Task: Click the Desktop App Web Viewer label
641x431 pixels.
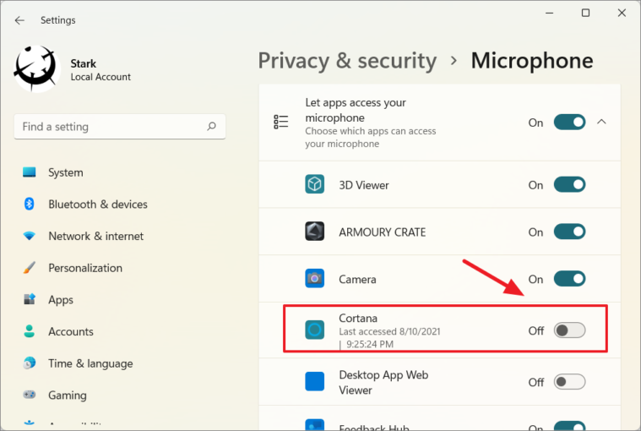Action: coord(383,382)
